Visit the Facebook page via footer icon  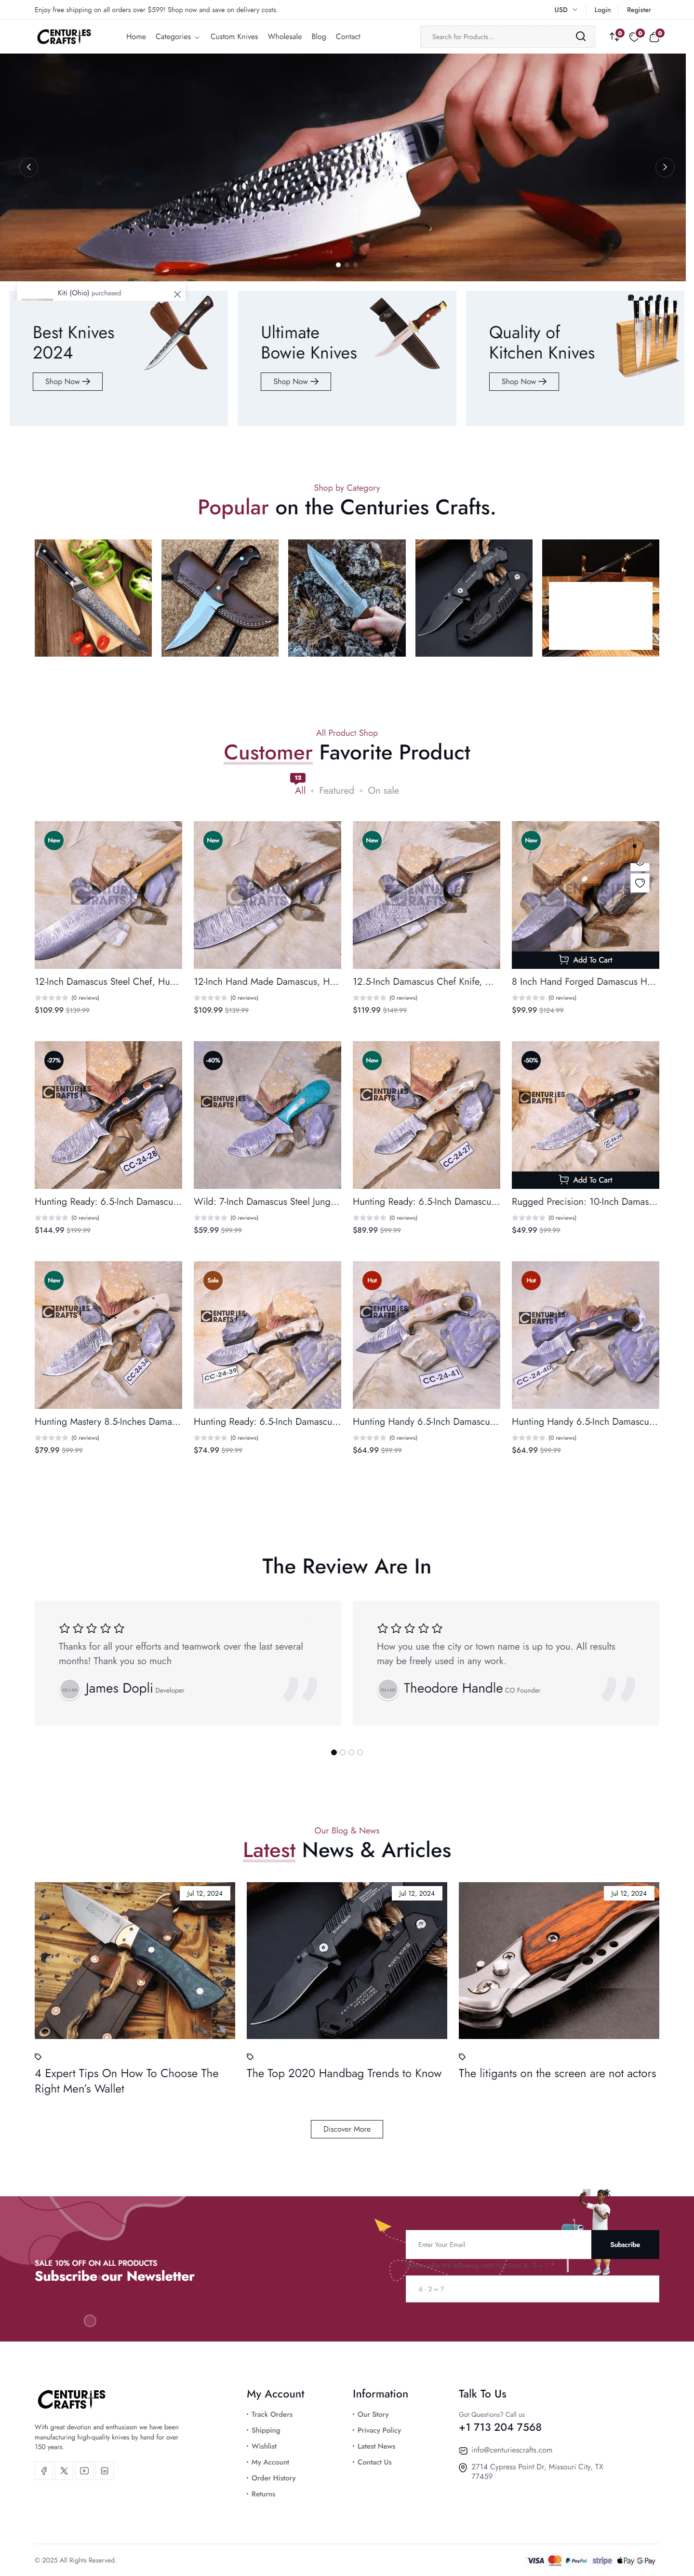[44, 2470]
